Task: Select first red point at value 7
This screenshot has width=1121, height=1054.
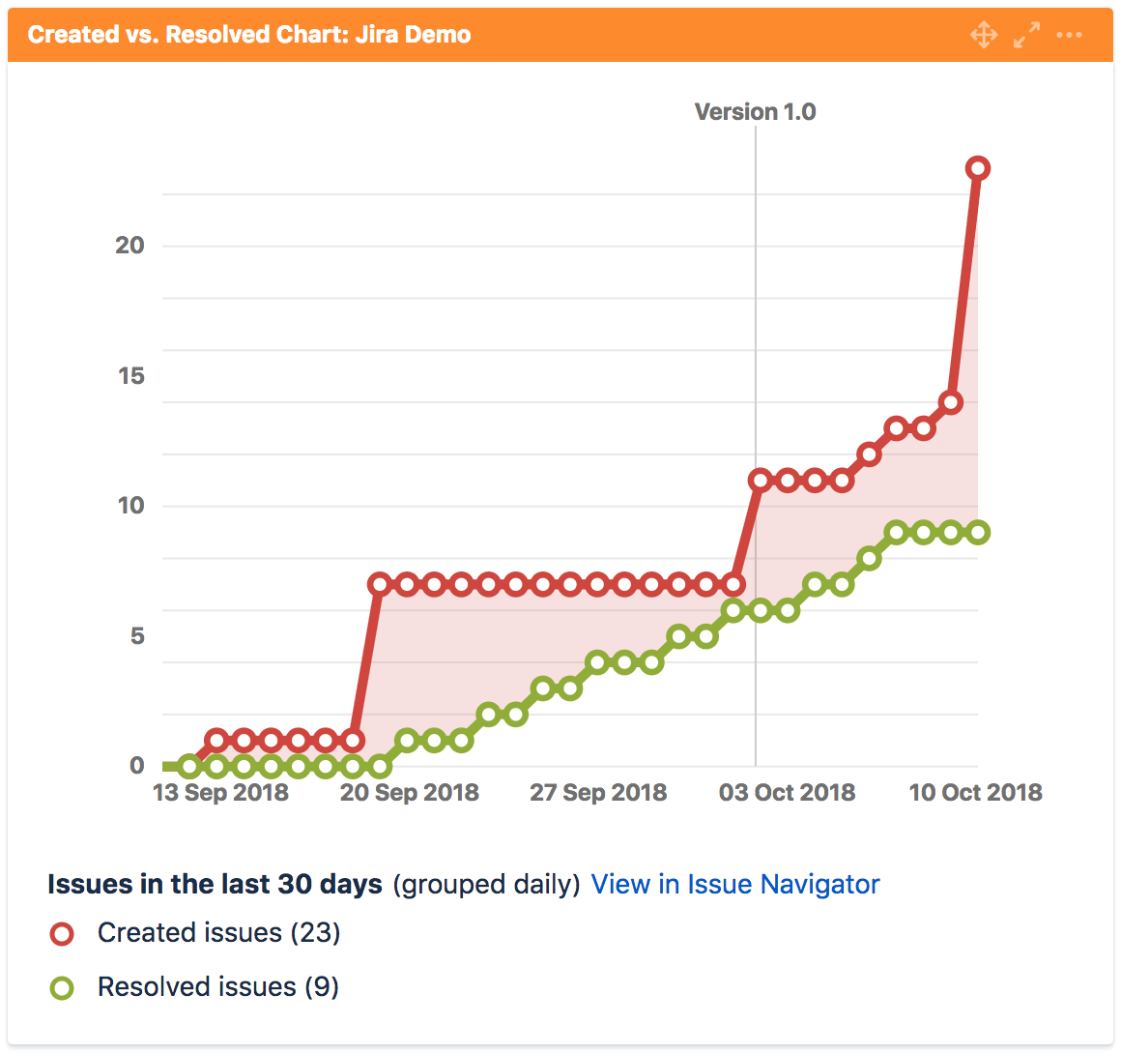Action: coord(380,585)
